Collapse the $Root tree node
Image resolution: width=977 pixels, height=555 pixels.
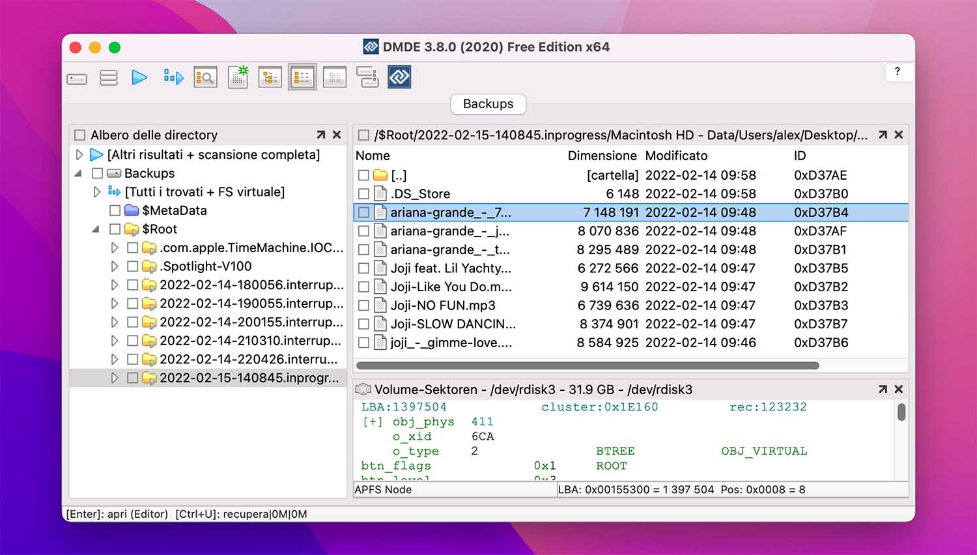pos(96,229)
